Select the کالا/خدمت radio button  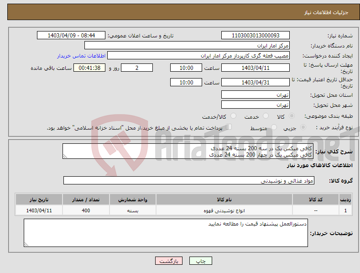click(233, 116)
